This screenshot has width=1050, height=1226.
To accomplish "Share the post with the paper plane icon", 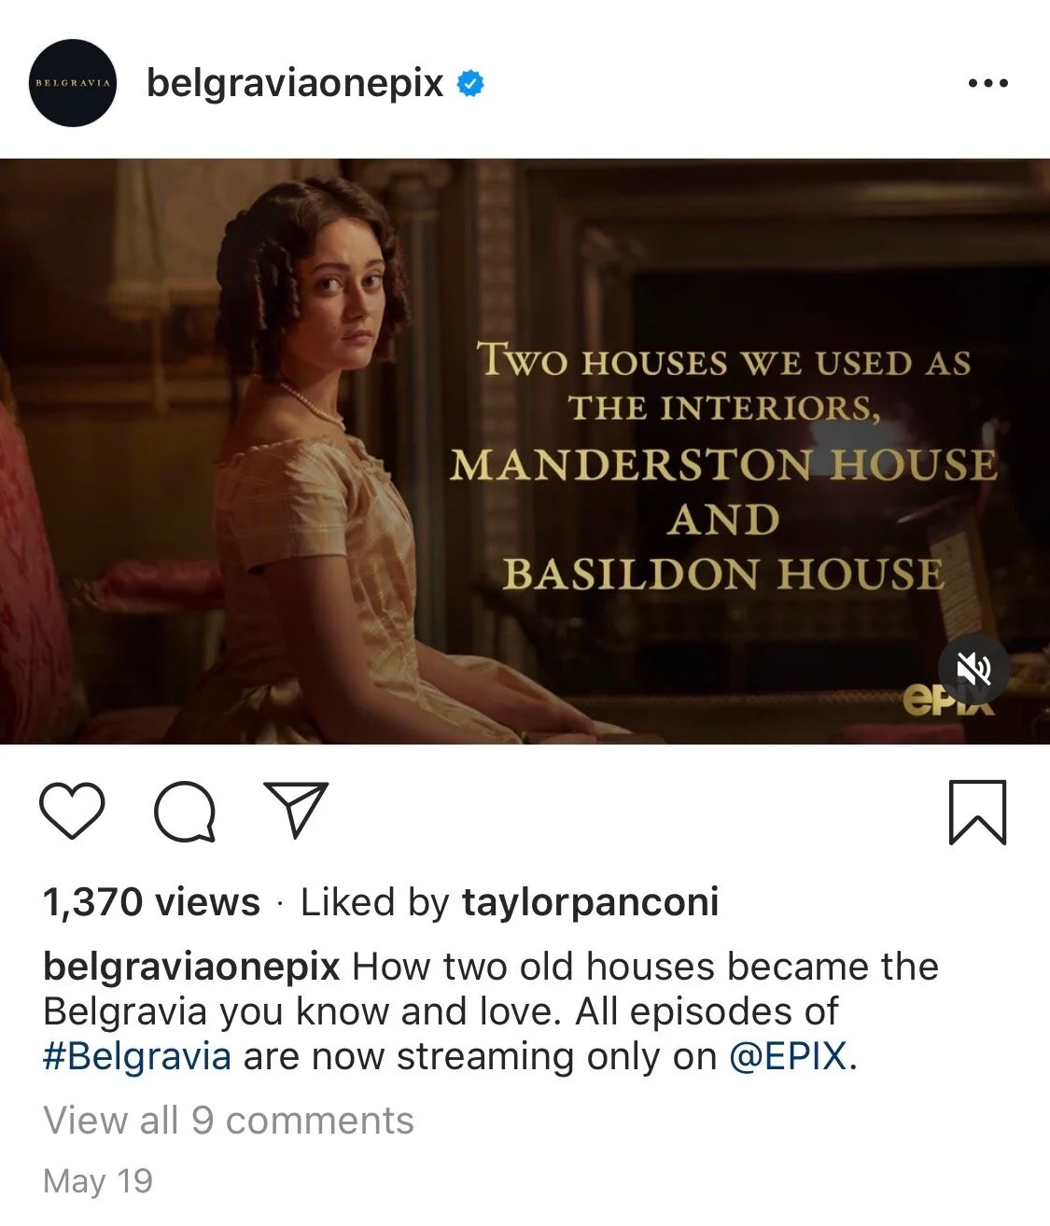I will [297, 809].
